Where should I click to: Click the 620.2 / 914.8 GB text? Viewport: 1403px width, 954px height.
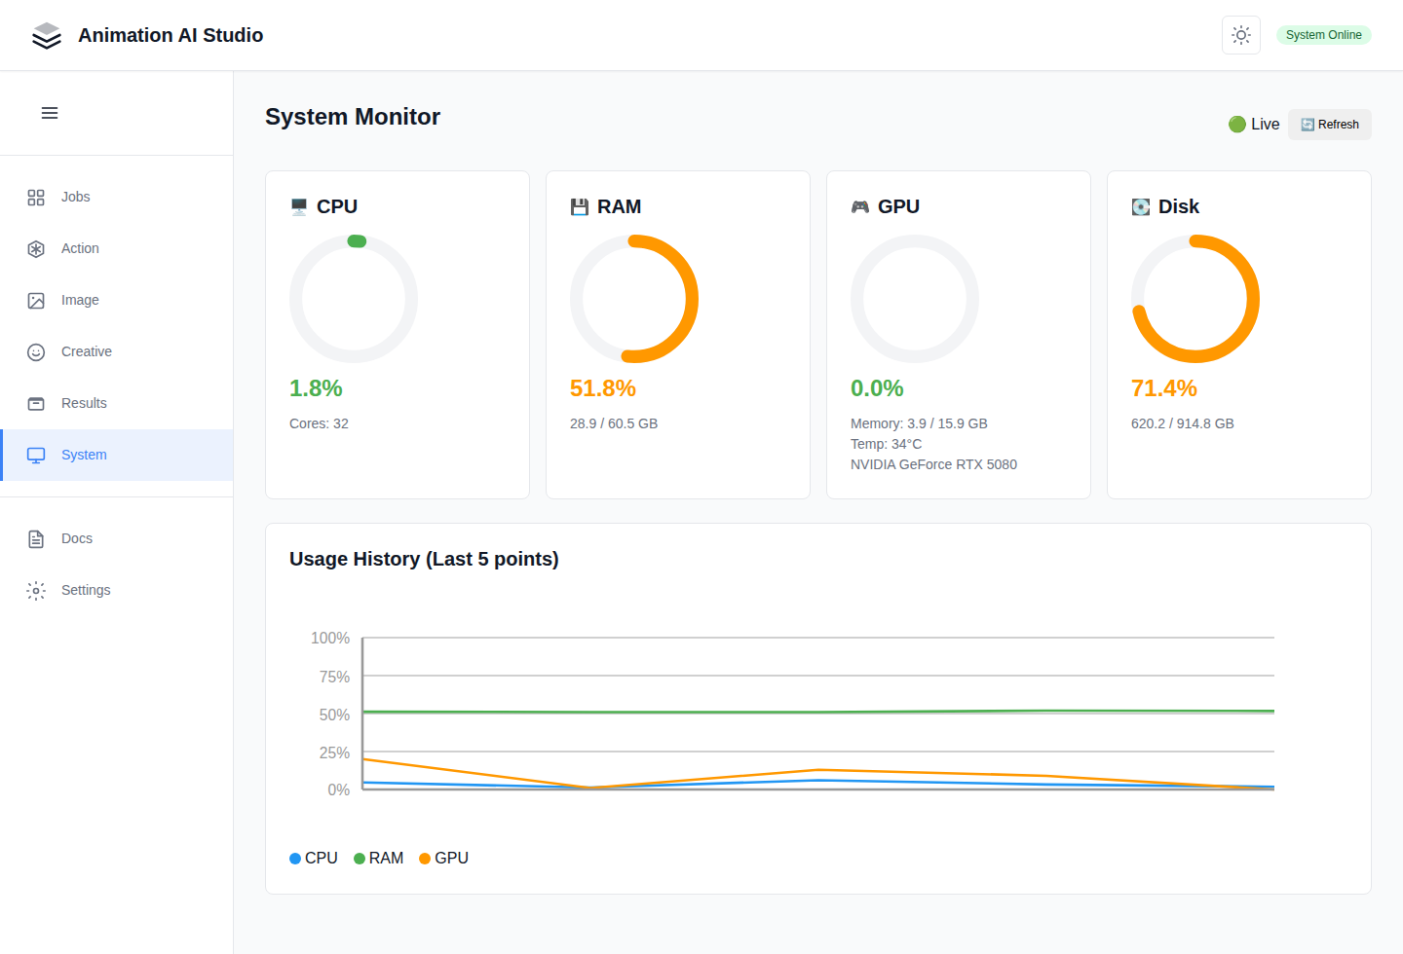[x=1183, y=423]
